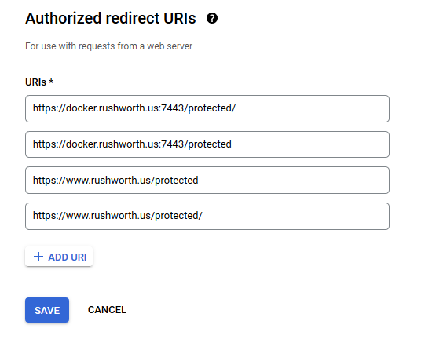Click the 'For use with requests' description text
This screenshot has height=343, width=432.
109,46
